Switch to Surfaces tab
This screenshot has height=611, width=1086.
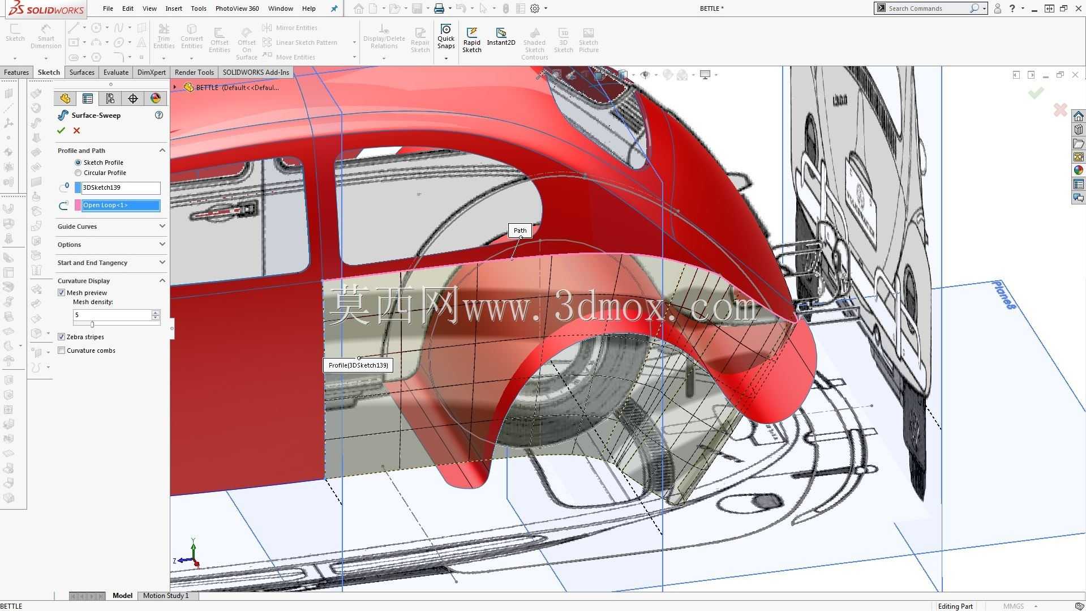pyautogui.click(x=82, y=72)
